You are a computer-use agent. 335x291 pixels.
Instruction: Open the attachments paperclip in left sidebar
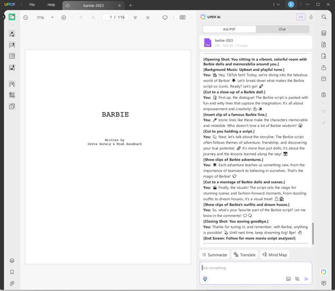pos(12,283)
